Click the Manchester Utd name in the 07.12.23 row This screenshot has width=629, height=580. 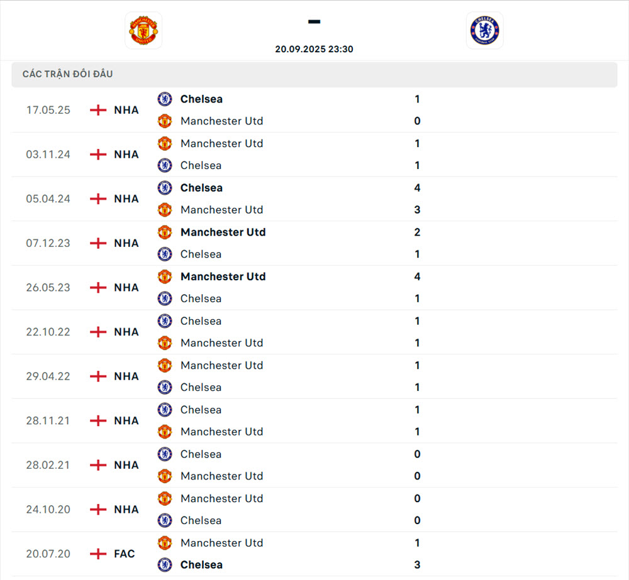(x=223, y=232)
